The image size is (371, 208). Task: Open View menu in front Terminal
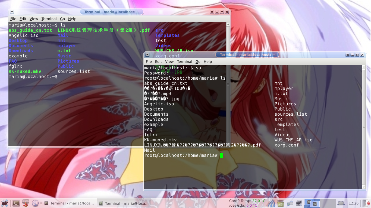169,61
